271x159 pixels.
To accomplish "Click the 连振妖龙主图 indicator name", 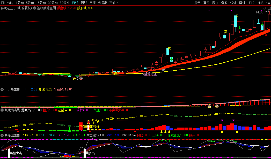I will 47,8.
